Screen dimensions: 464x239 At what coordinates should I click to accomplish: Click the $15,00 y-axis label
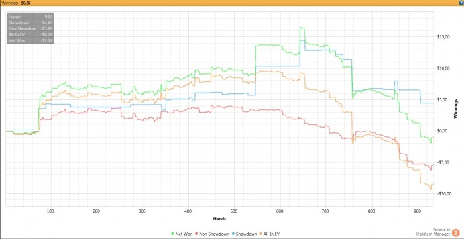444,37
